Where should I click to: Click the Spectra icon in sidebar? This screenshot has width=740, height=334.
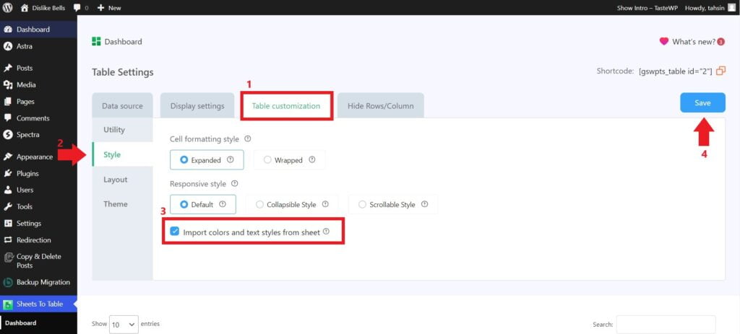(x=7, y=135)
